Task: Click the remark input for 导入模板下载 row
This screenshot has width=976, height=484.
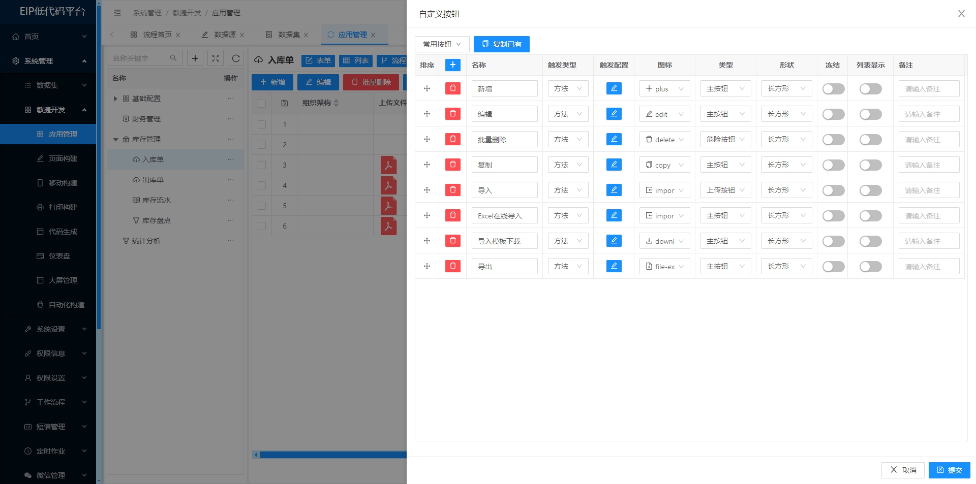Action: pos(929,241)
